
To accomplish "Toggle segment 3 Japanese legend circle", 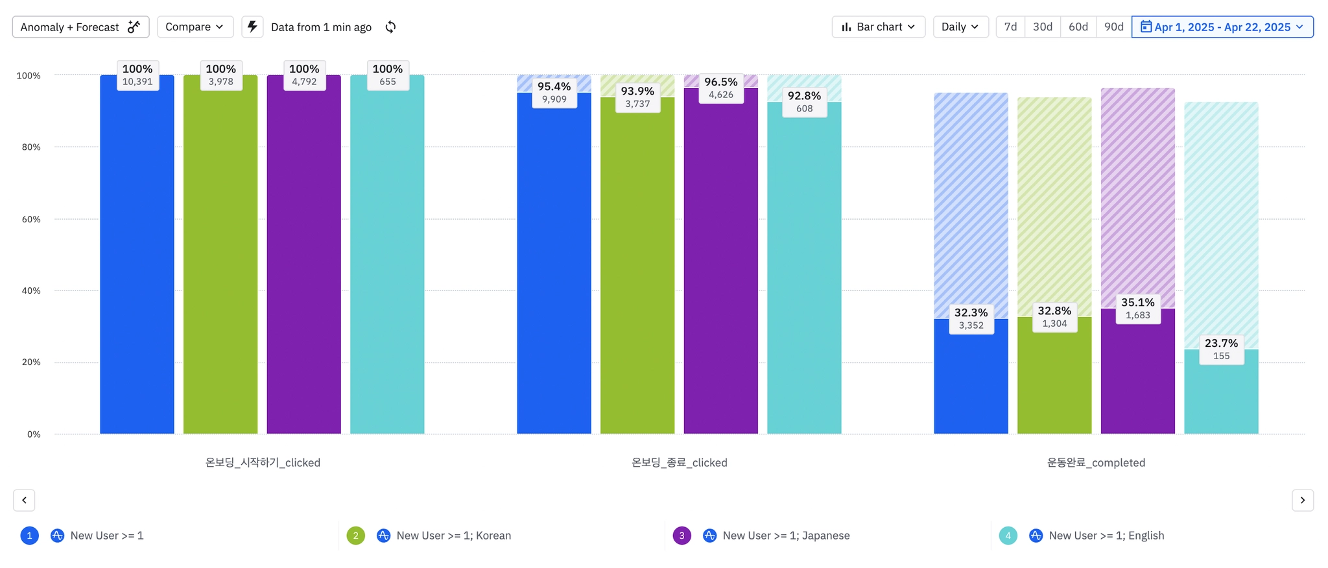I will (682, 536).
